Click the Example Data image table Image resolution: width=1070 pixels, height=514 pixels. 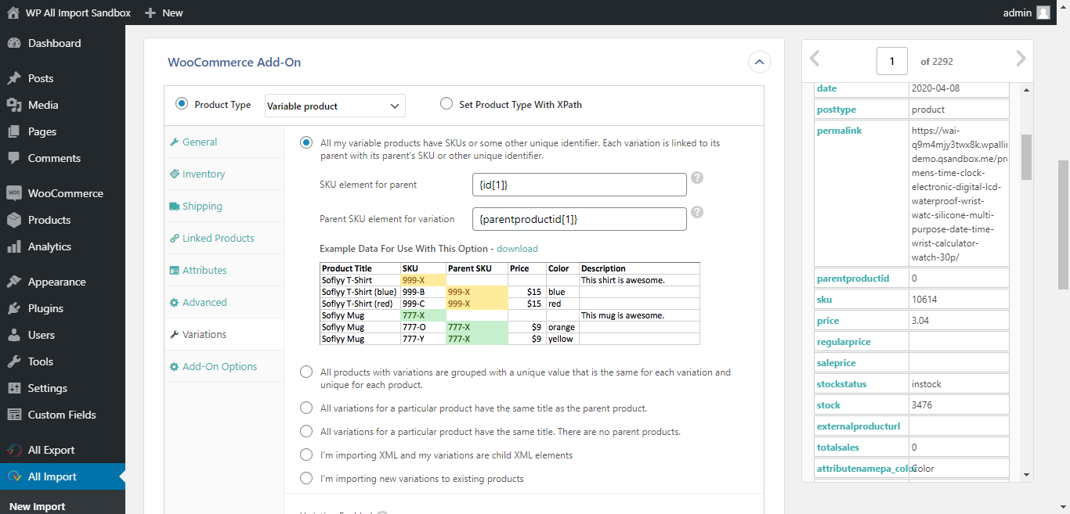click(510, 304)
